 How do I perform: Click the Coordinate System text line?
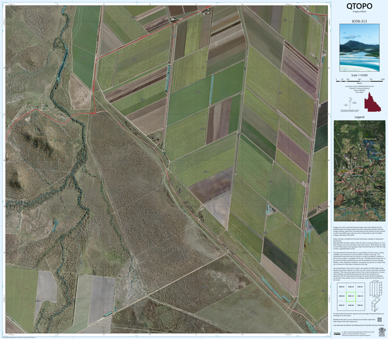359,86
